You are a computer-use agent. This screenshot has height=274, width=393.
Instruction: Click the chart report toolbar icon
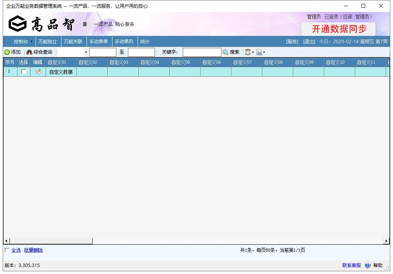click(x=259, y=52)
